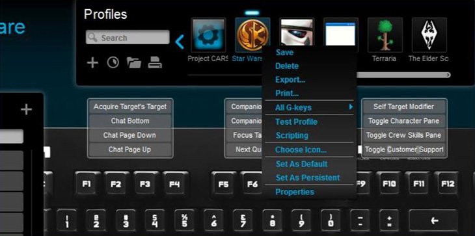Open the folder import/export icon
475x236 pixels.
click(134, 63)
